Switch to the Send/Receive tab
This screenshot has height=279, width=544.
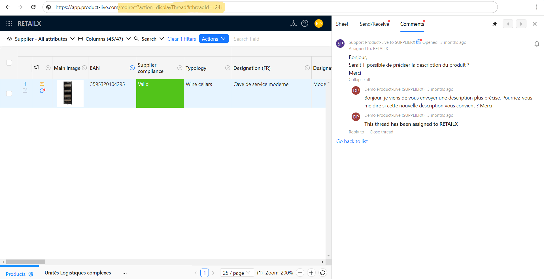click(374, 24)
